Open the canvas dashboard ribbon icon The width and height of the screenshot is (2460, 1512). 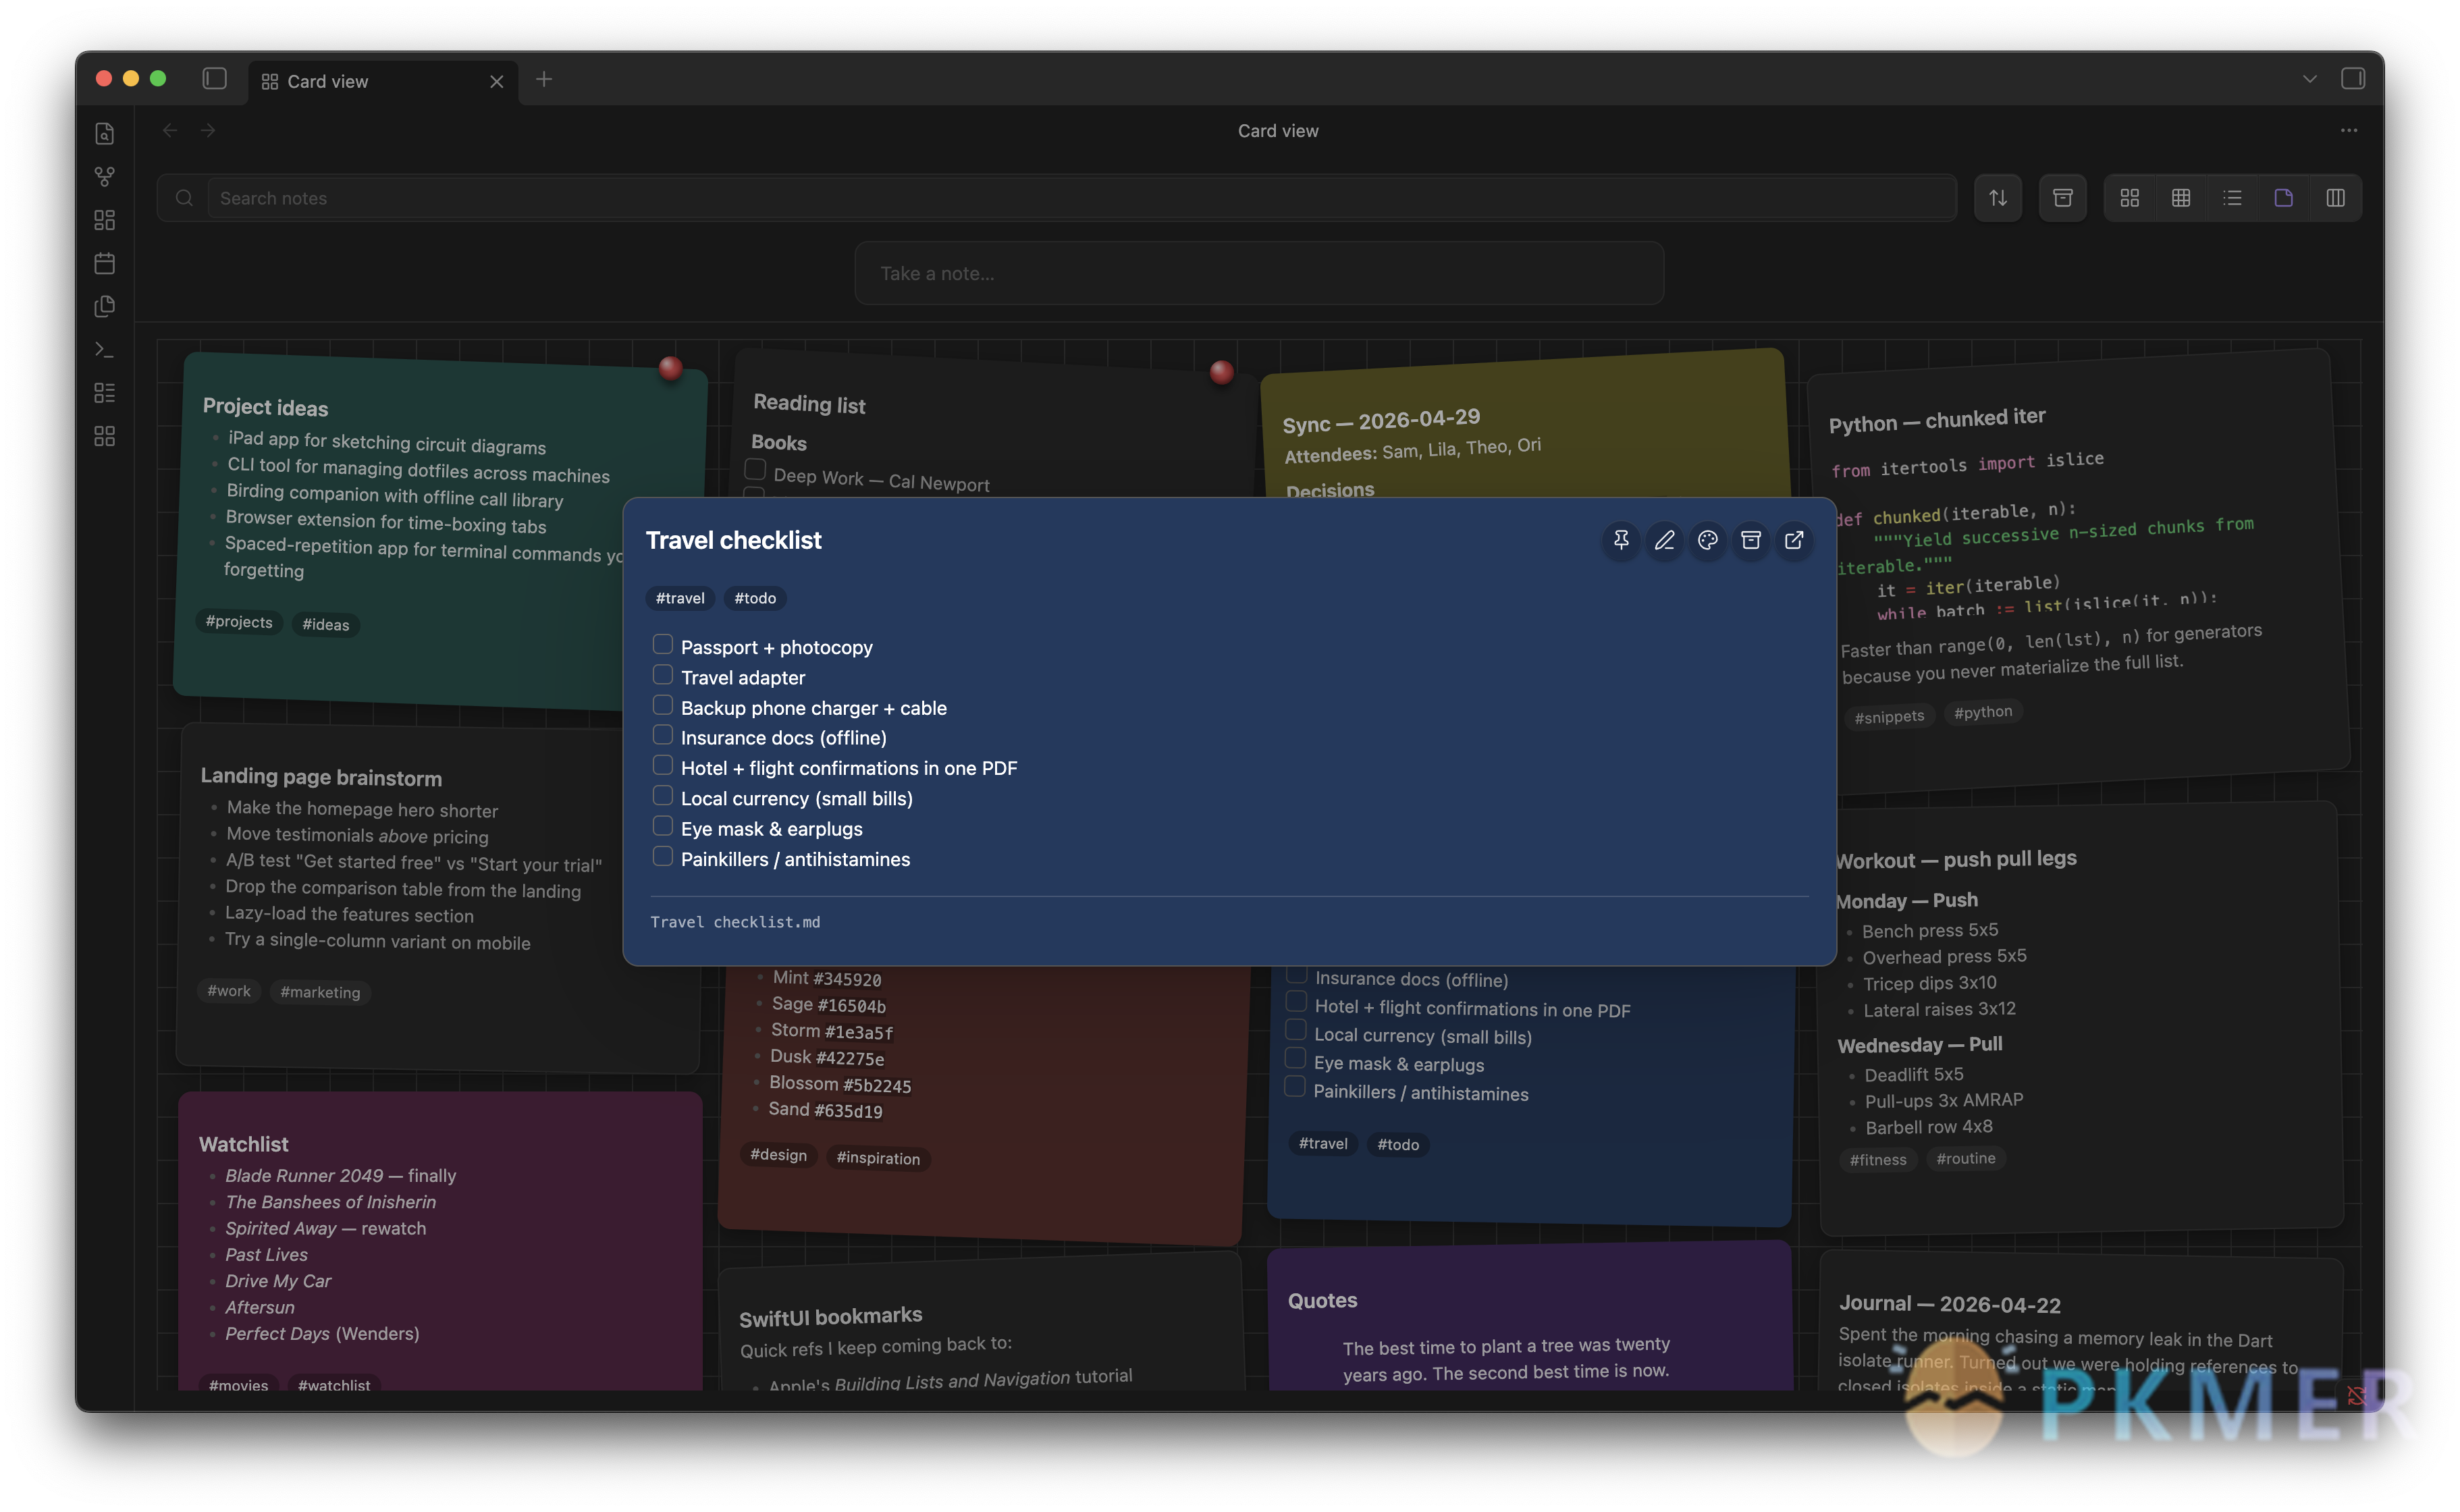[104, 220]
